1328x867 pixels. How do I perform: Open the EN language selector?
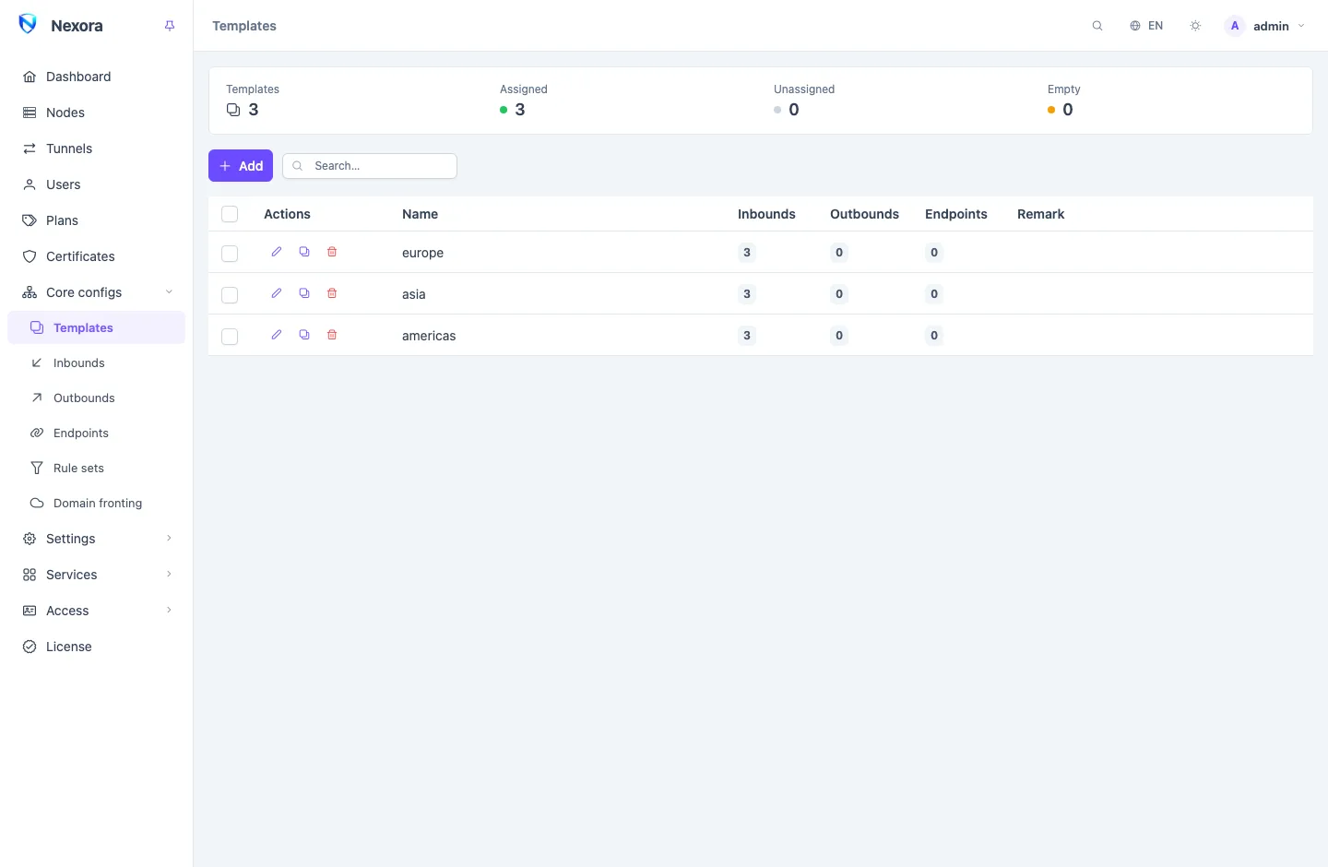[1146, 26]
